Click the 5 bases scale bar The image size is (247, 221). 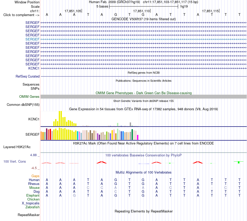click(144, 6)
